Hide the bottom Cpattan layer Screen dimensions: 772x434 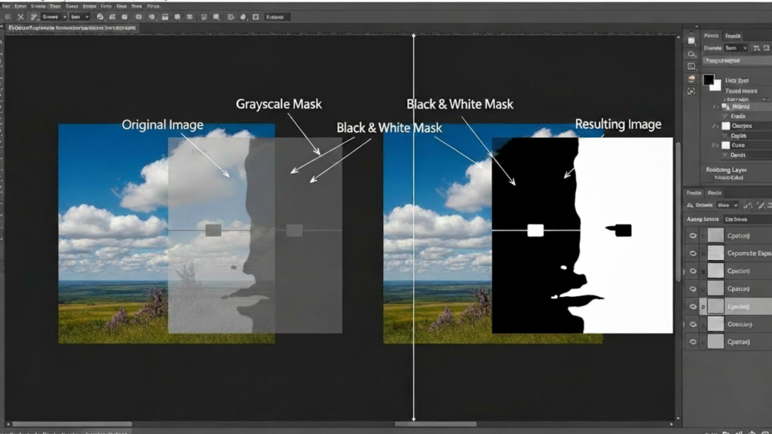692,341
